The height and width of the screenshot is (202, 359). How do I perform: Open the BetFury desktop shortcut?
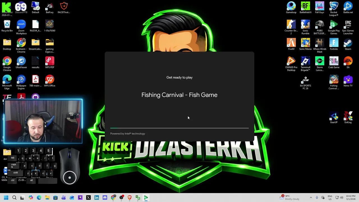tap(50, 8)
